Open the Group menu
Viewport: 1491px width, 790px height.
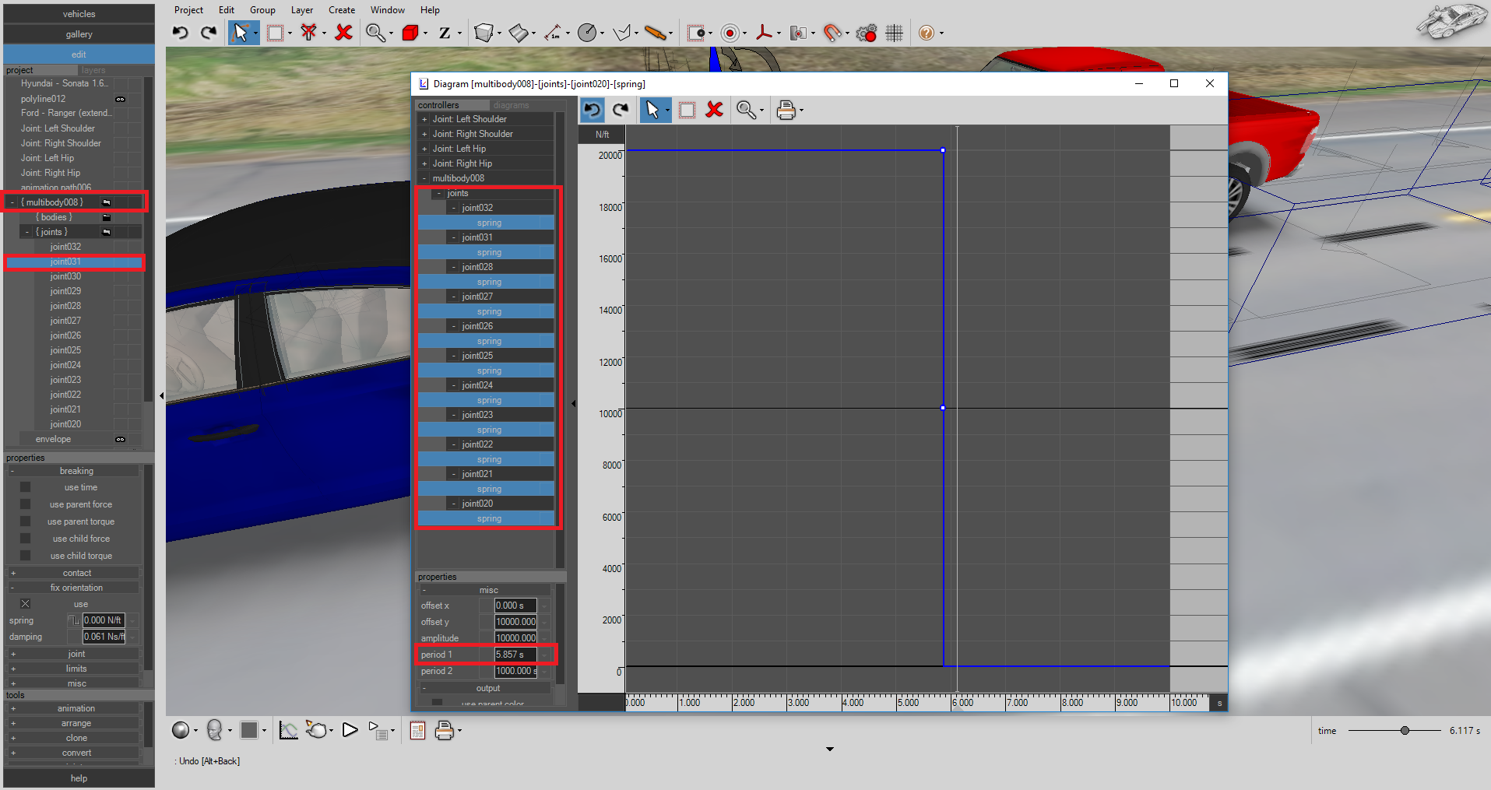pos(262,10)
